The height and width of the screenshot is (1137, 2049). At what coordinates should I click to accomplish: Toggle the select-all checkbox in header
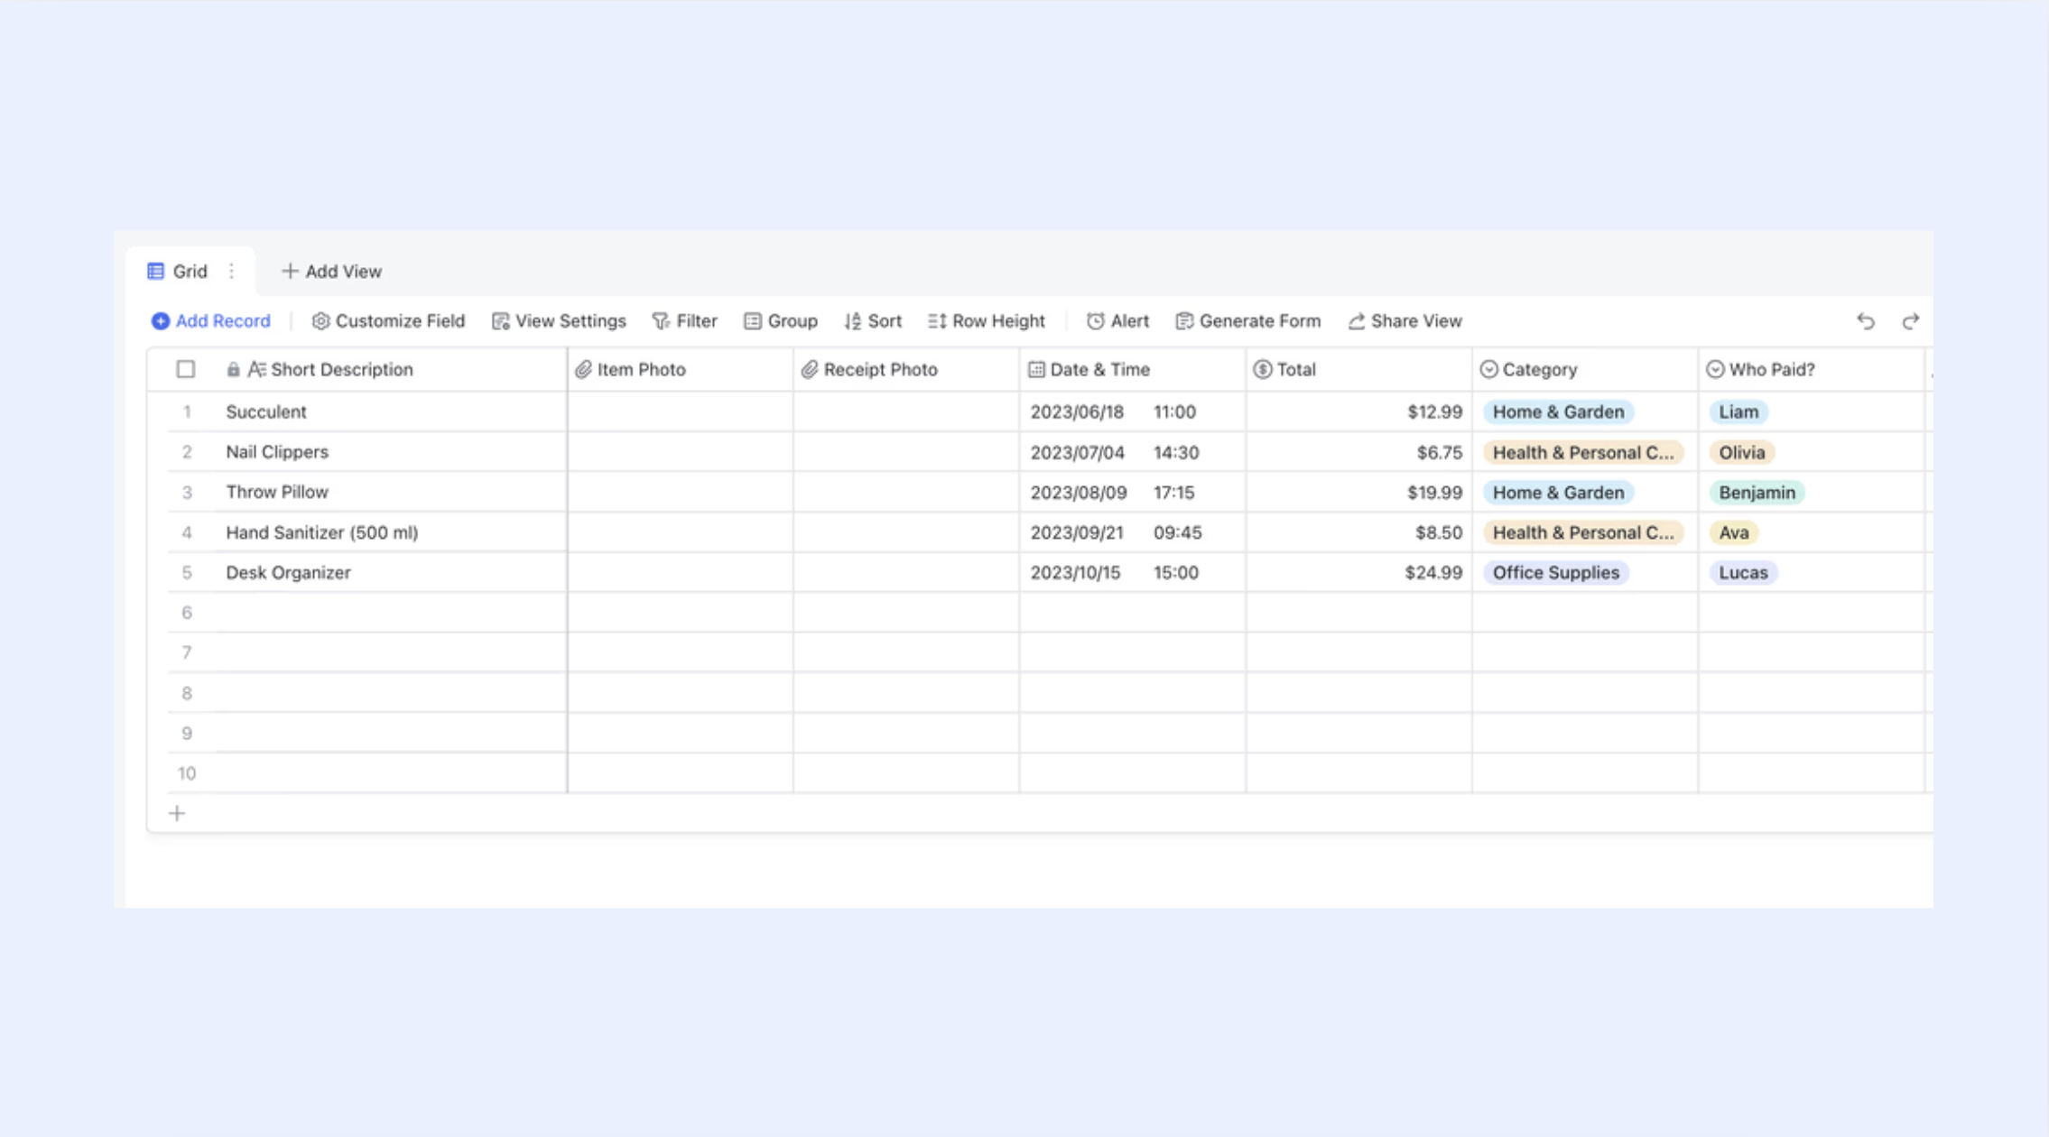(x=186, y=369)
